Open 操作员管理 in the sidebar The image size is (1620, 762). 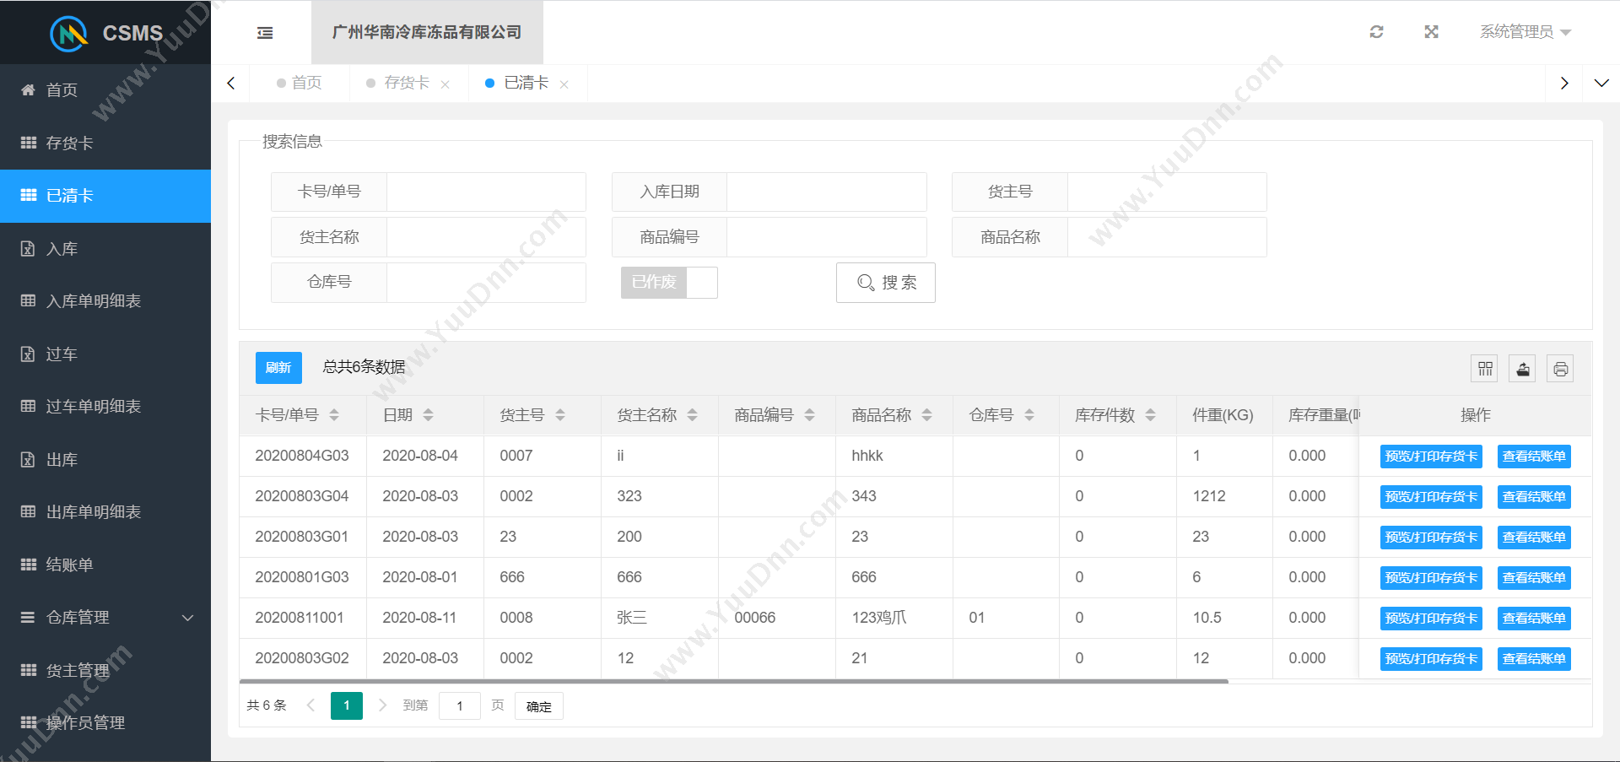click(x=105, y=723)
